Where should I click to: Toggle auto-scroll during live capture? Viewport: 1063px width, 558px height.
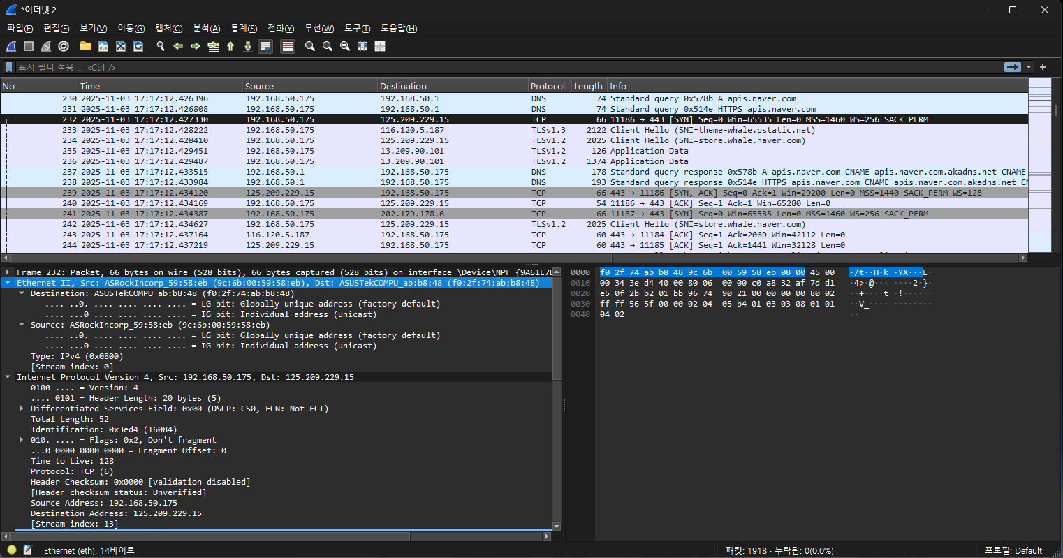[265, 46]
